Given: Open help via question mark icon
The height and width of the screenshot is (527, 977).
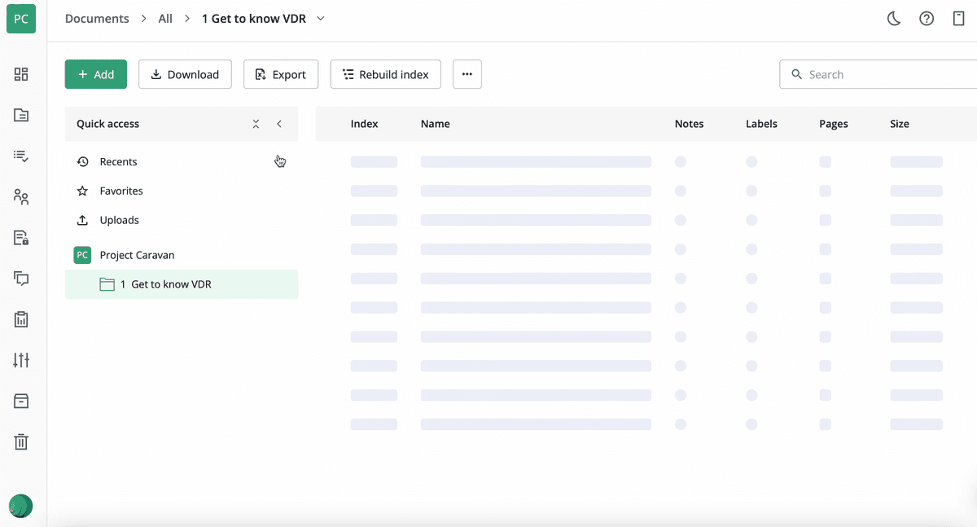Looking at the screenshot, I should (927, 19).
